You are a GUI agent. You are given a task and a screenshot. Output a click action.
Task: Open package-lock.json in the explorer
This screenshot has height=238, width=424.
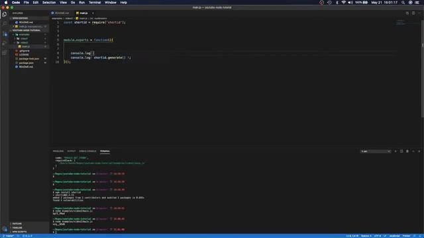click(x=29, y=59)
